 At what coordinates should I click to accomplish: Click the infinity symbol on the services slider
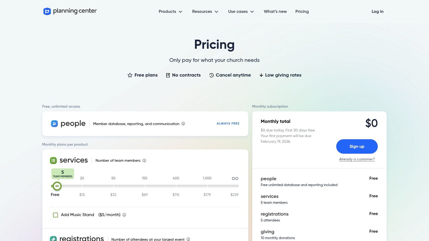tap(235, 178)
